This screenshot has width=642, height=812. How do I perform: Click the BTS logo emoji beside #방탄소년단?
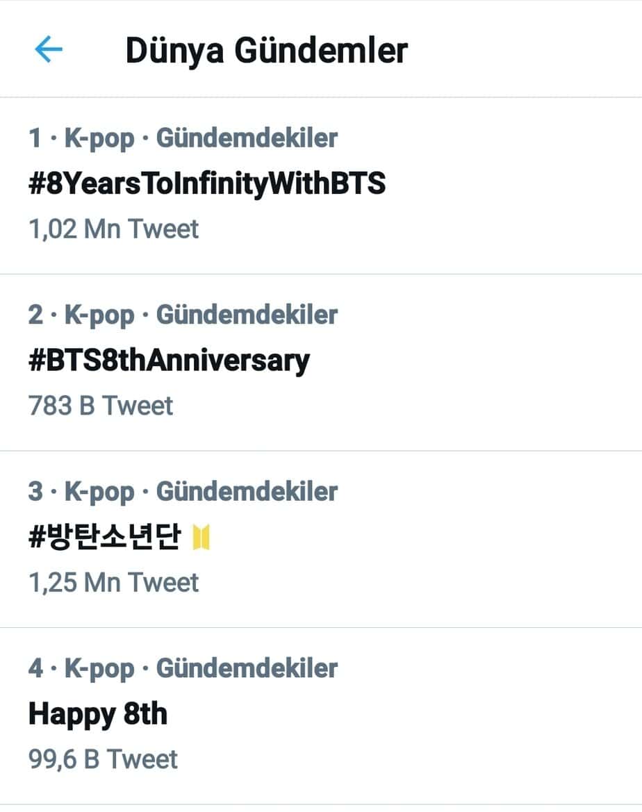point(202,538)
